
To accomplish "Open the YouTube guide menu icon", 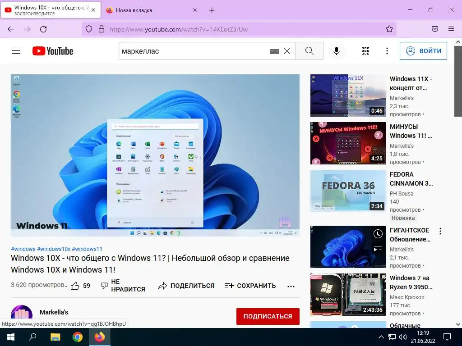I will (16, 51).
